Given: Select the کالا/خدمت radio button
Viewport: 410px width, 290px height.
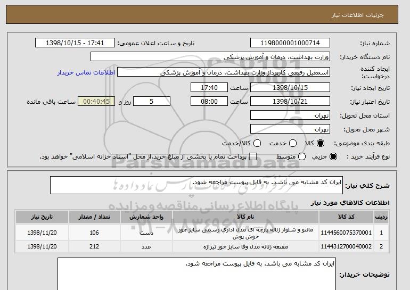Looking at the screenshot, I should [257, 143].
